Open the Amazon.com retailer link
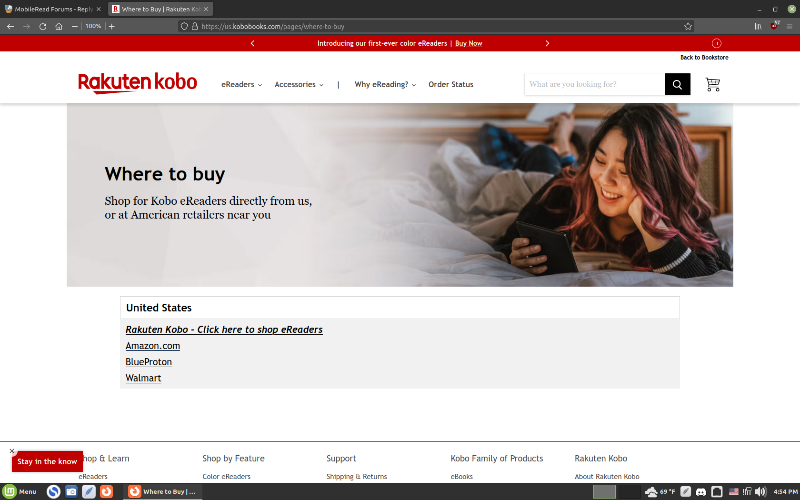The image size is (800, 500). [x=153, y=346]
